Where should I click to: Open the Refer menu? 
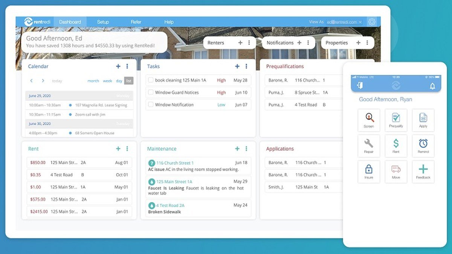(x=136, y=22)
